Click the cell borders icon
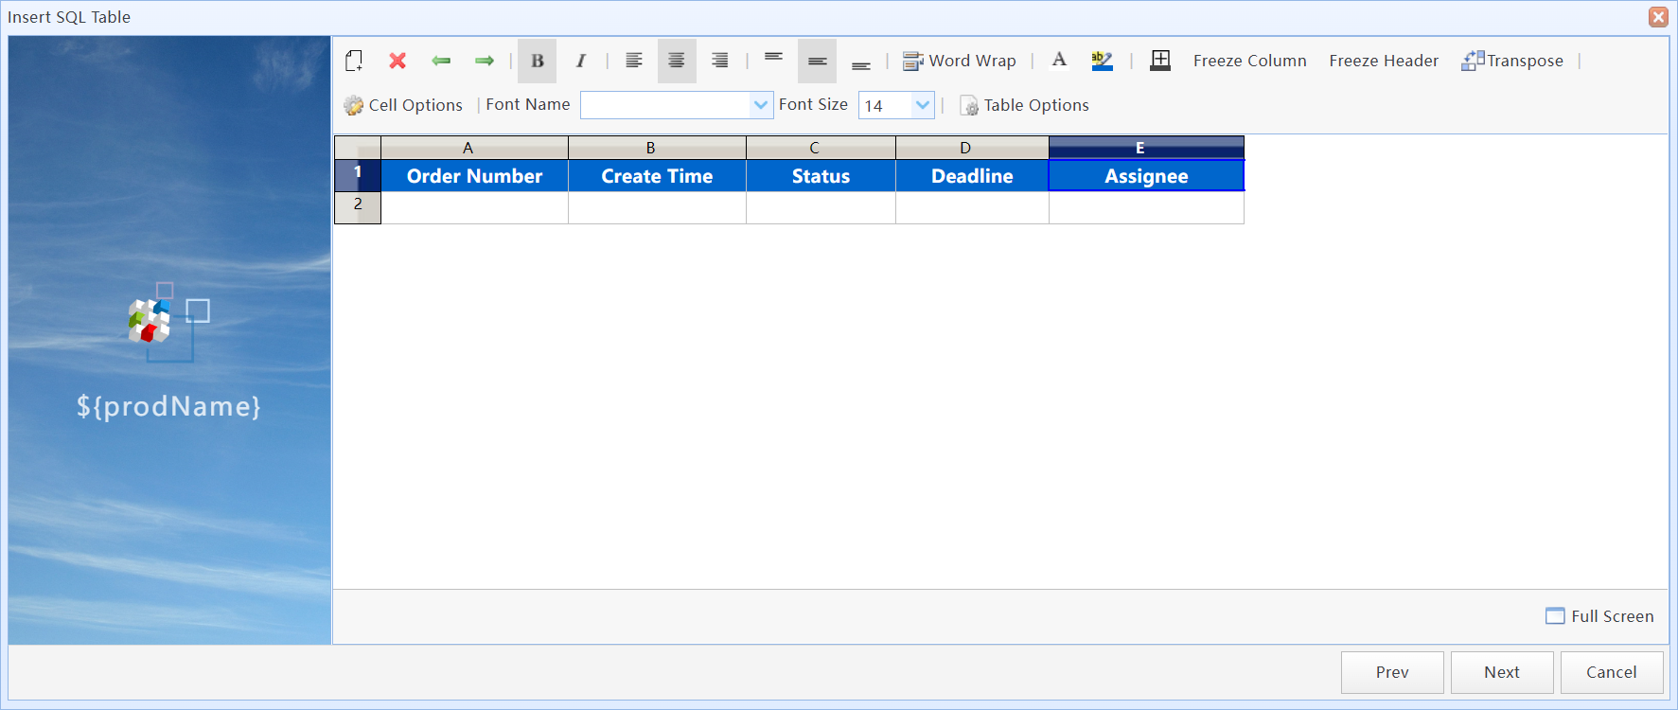The width and height of the screenshot is (1678, 710). pos(1160,61)
